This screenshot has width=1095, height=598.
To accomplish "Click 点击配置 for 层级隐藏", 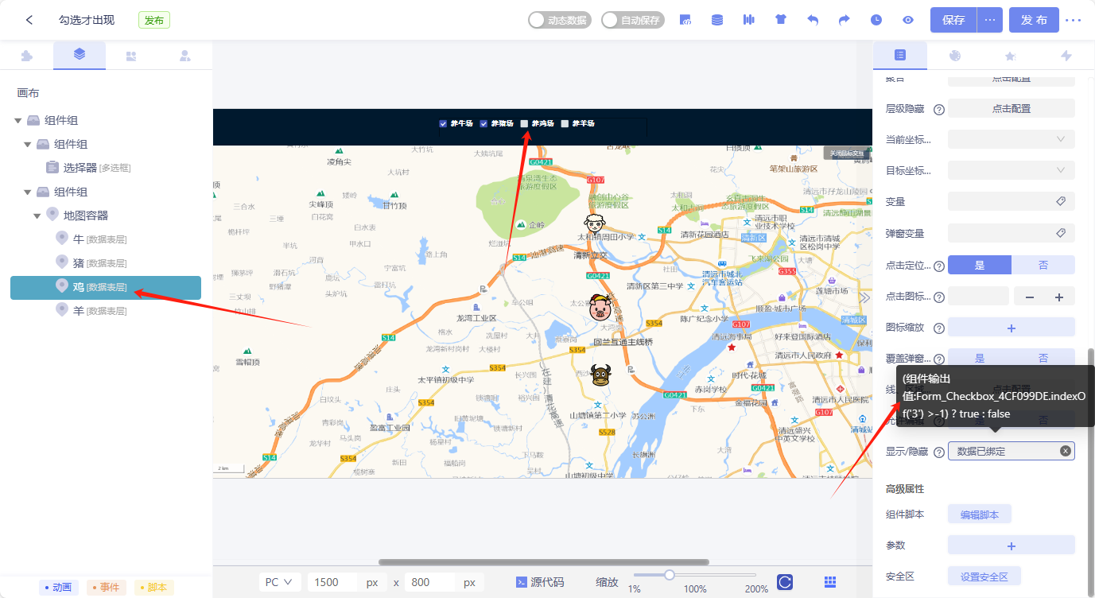I will coord(1012,108).
